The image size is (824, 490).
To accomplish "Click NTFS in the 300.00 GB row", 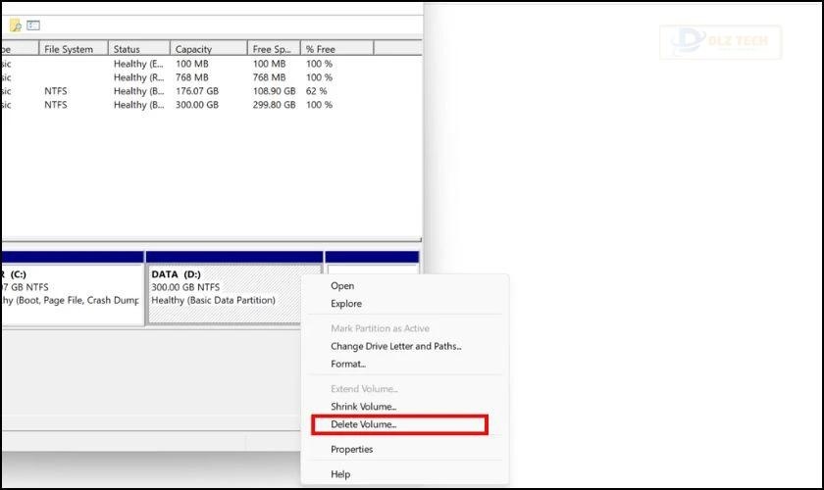I will (56, 105).
